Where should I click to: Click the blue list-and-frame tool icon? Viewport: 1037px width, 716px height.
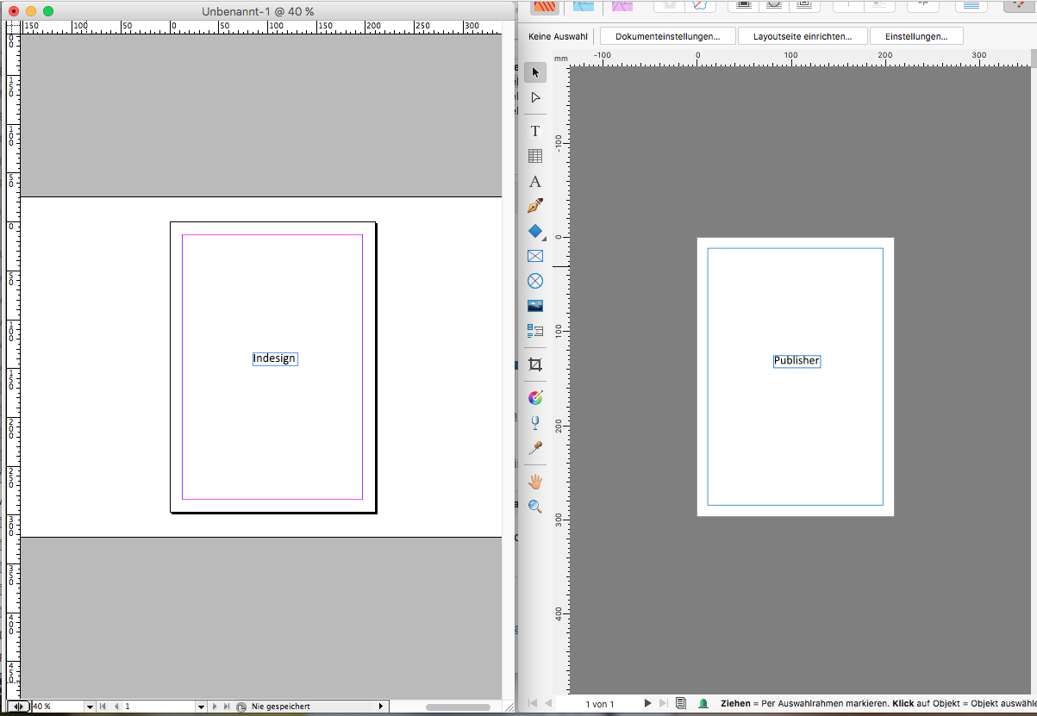[x=535, y=330]
